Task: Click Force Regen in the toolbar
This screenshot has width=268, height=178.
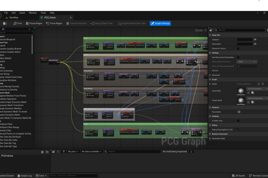Action: [x=54, y=23]
